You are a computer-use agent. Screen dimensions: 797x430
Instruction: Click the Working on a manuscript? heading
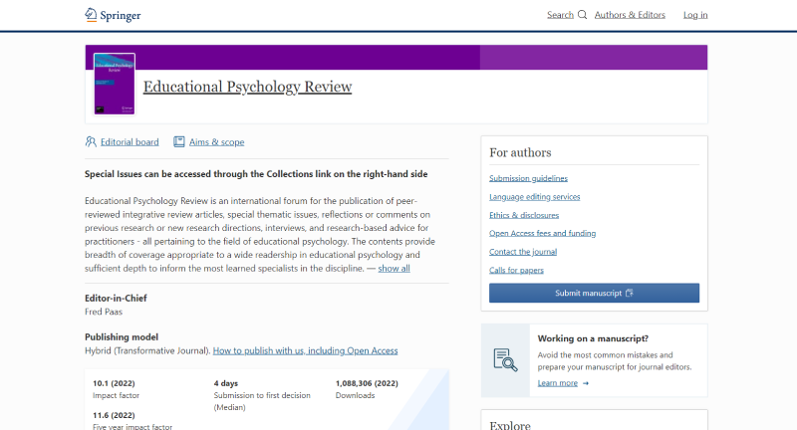pos(593,338)
